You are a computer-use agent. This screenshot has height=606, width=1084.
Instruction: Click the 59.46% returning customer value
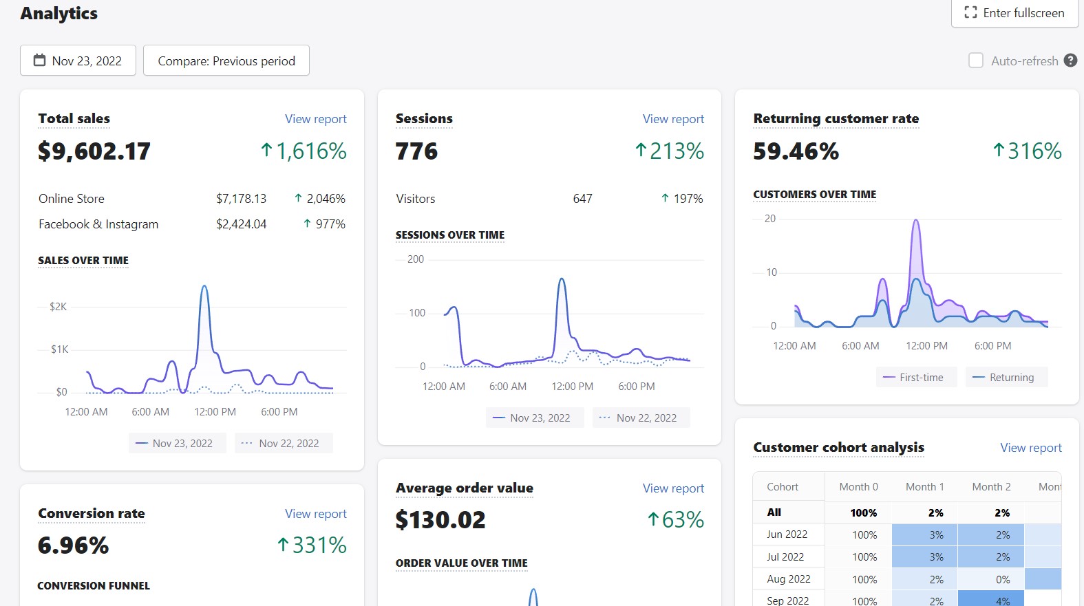click(x=796, y=151)
